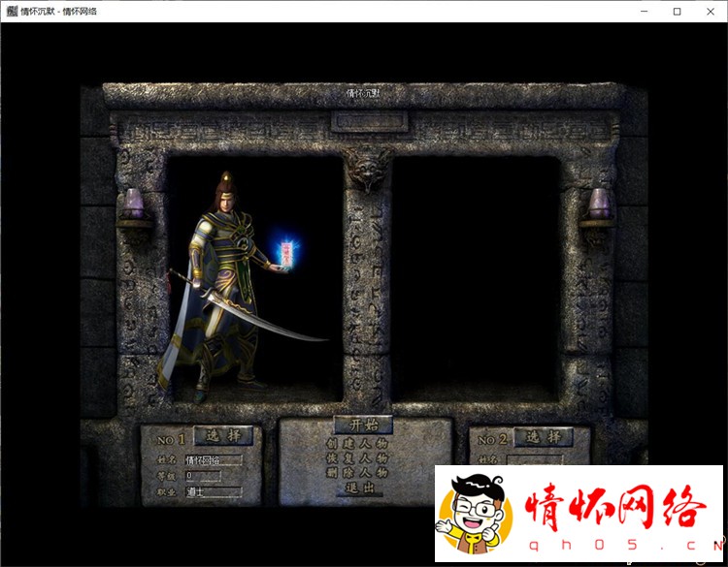This screenshot has width=728, height=567.
Task: Choose 恢复人物 (Restore Character) option
Action: pos(356,457)
